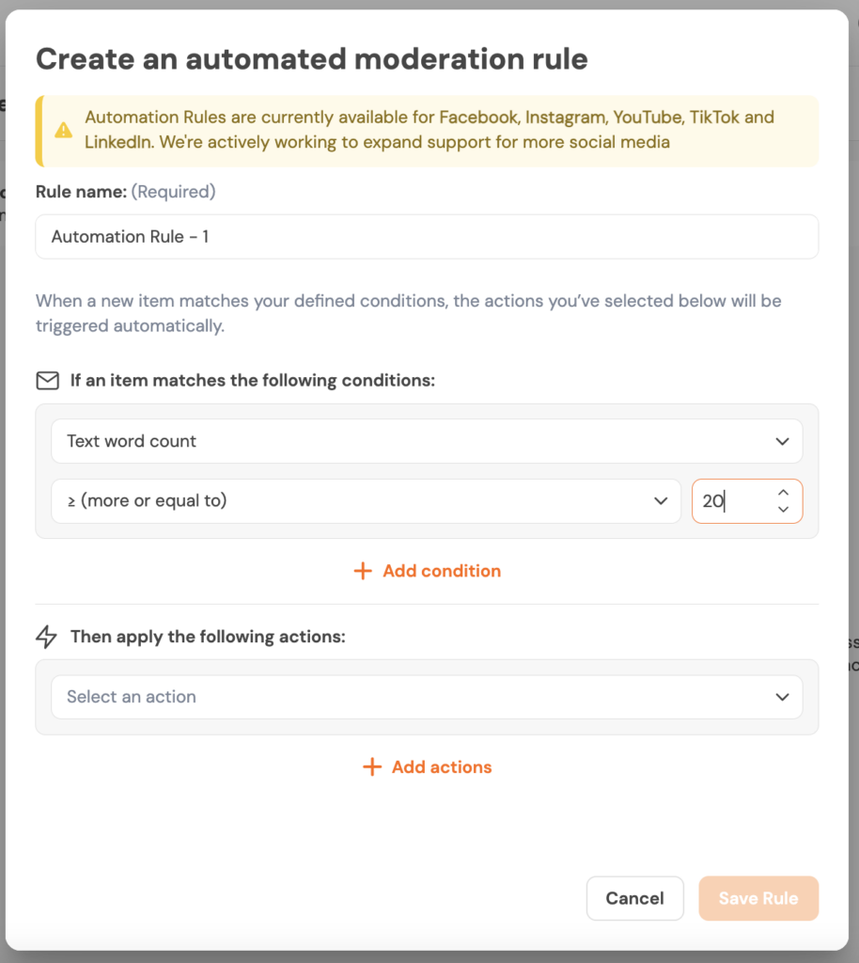Click the warning triangle icon in the banner
Screen dimensions: 859x963
coord(64,130)
